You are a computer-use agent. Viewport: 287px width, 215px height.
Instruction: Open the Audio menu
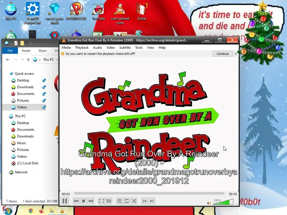click(x=98, y=48)
